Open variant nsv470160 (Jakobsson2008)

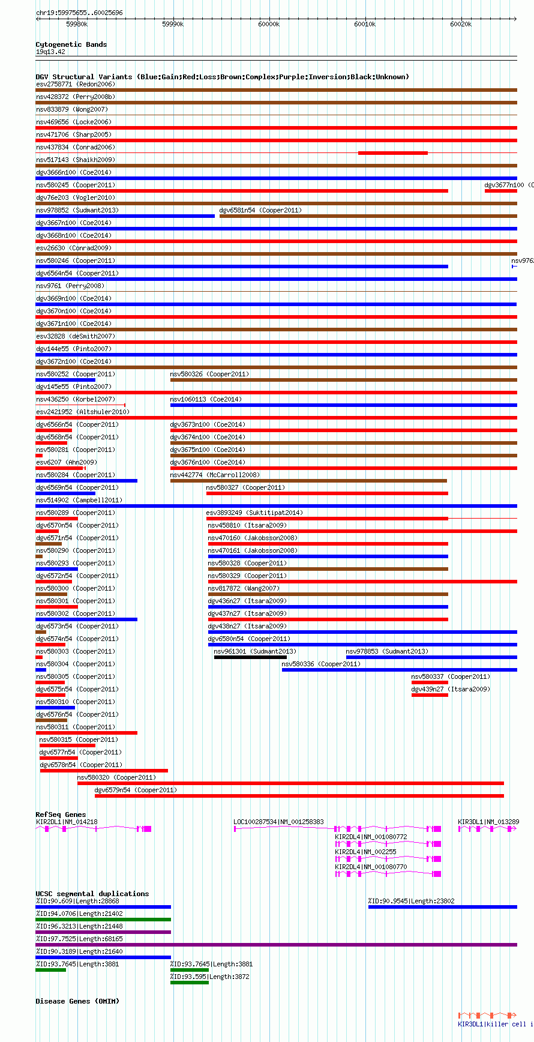coord(328,544)
